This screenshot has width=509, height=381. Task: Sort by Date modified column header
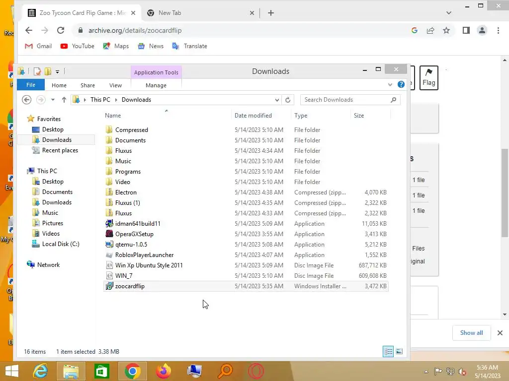pos(253,115)
